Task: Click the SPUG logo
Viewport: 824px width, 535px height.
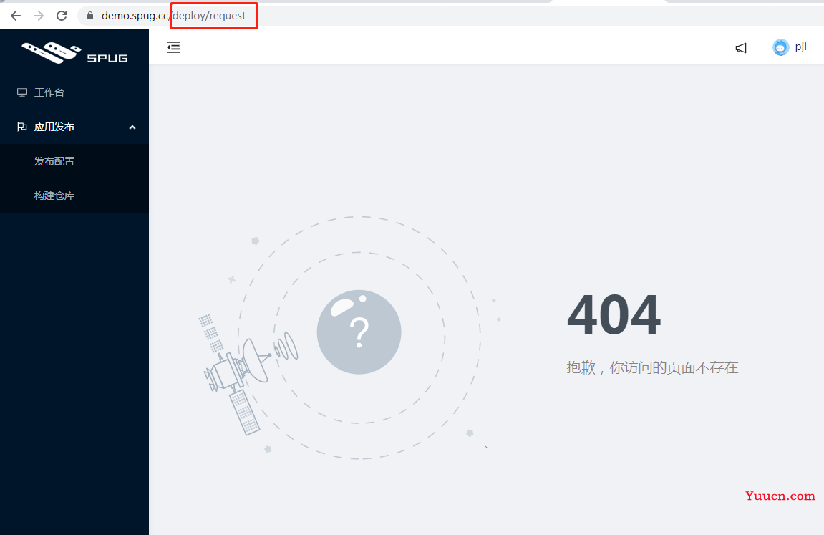Action: (x=74, y=53)
